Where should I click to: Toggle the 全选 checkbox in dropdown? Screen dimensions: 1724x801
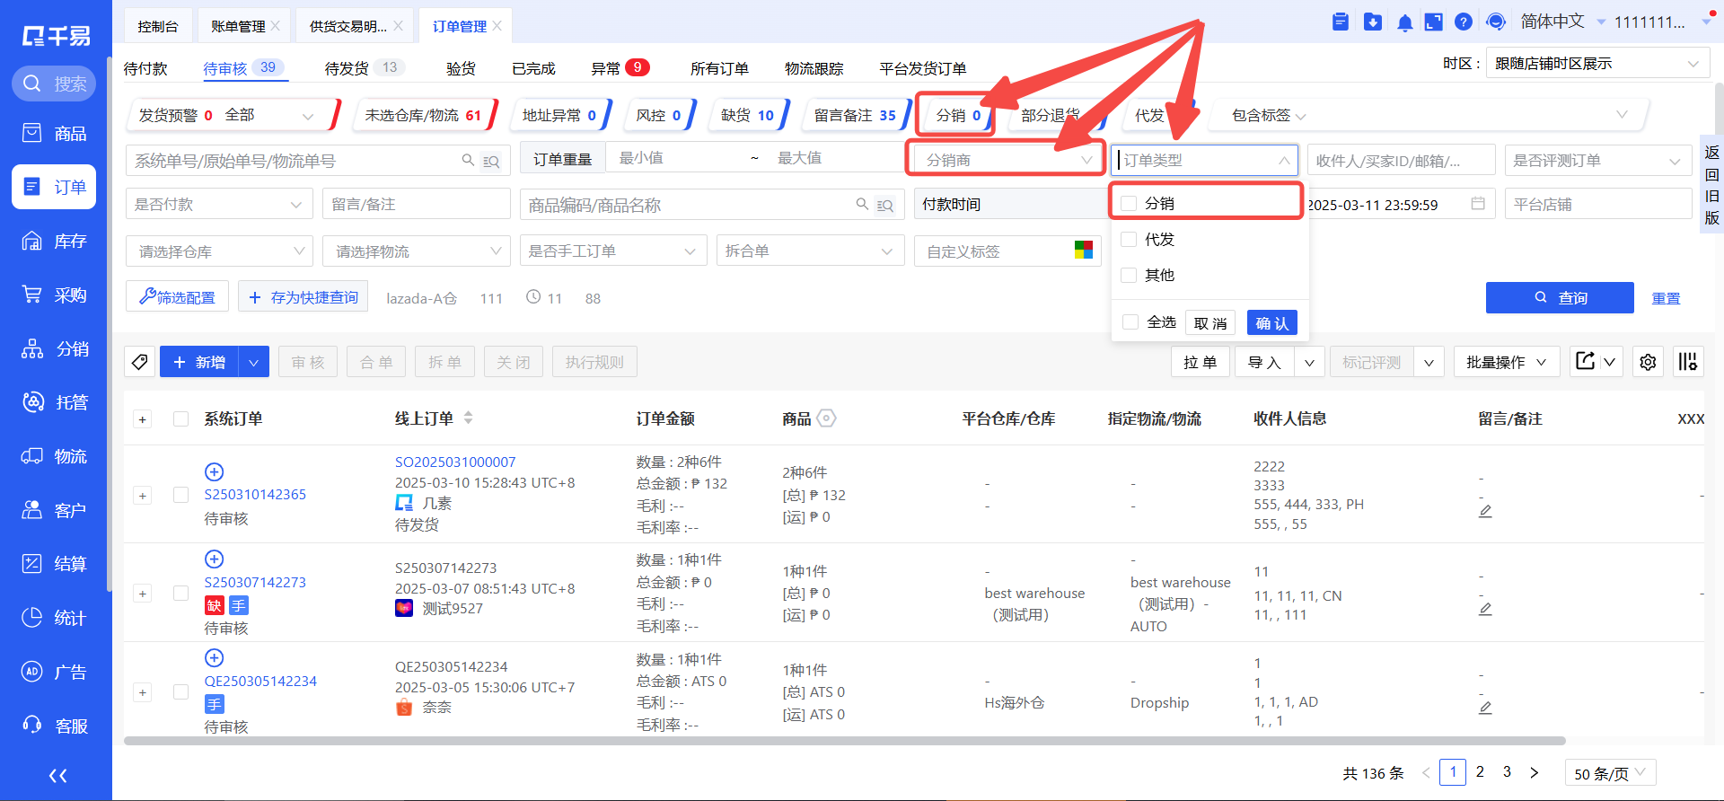point(1130,322)
